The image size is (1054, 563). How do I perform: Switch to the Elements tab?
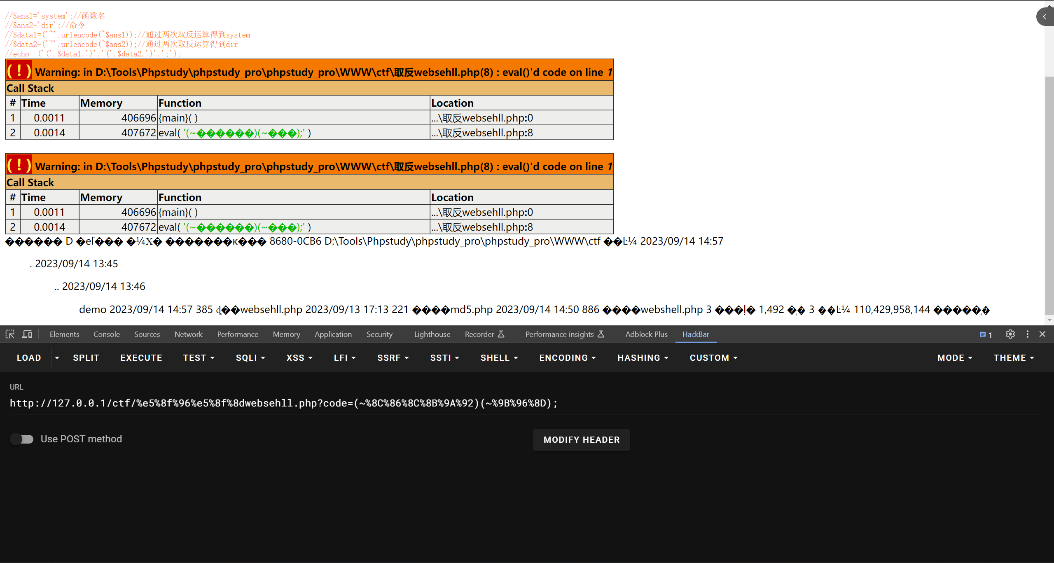[x=64, y=334]
